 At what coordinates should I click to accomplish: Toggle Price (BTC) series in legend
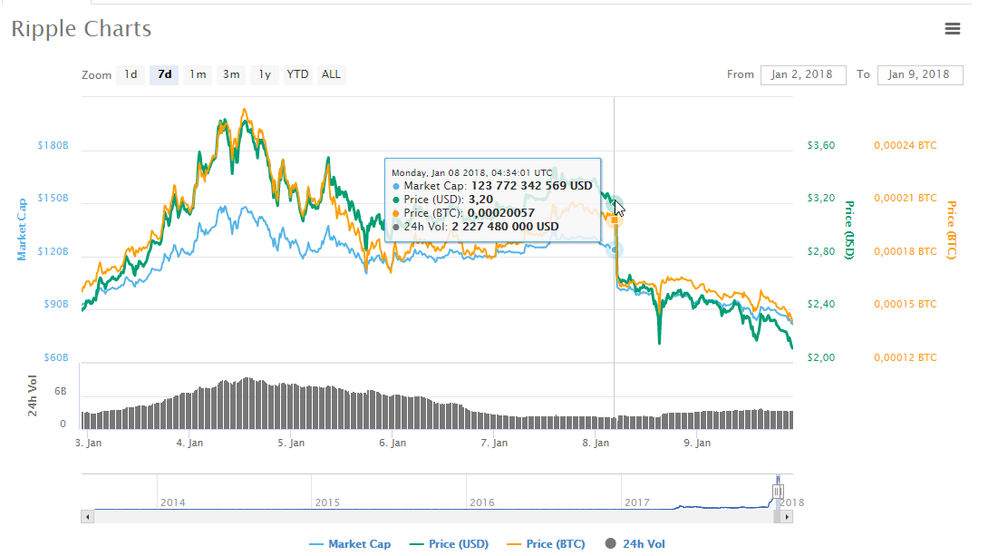(546, 544)
